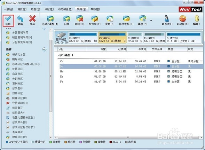Sort by the 已使用 (Used) column header

click(x=117, y=49)
